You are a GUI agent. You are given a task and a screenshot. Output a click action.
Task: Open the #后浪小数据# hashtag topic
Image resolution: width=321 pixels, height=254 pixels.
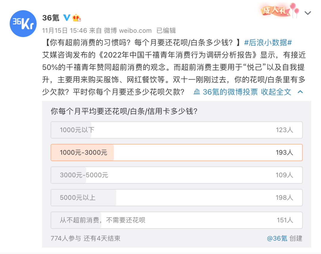tap(268, 43)
